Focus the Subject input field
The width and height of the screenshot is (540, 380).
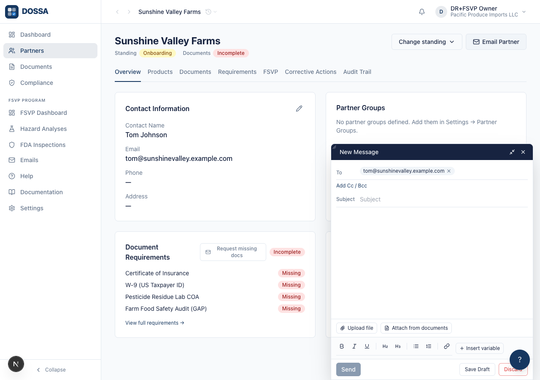tap(443, 199)
